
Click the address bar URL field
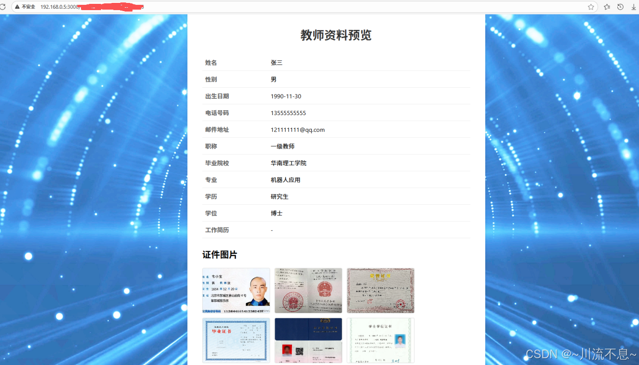(x=305, y=7)
